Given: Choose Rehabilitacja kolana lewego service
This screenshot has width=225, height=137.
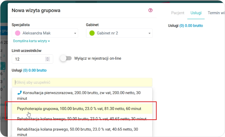Looking at the screenshot, I should pos(82,119).
